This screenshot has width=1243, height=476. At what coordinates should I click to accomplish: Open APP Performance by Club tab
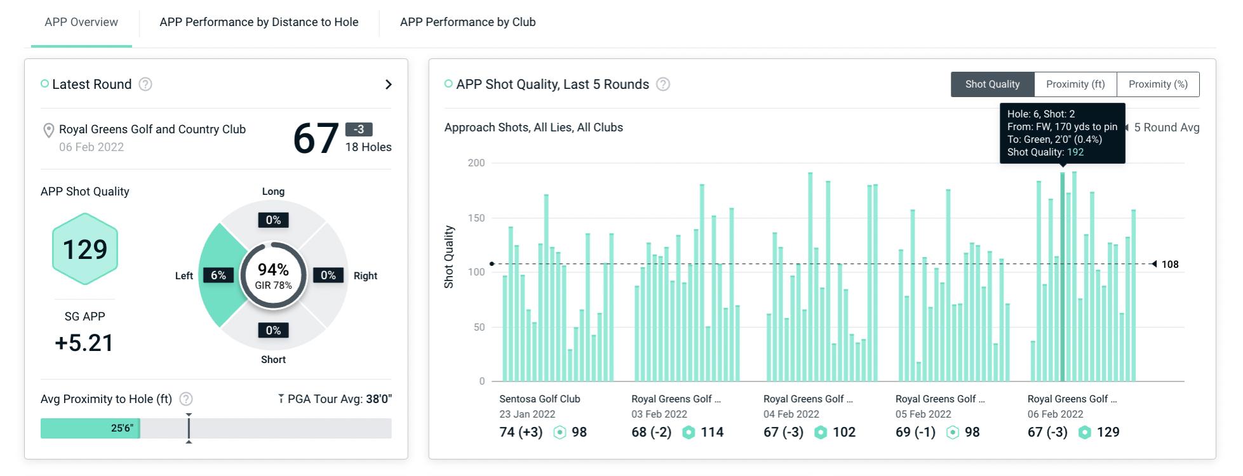pos(468,22)
